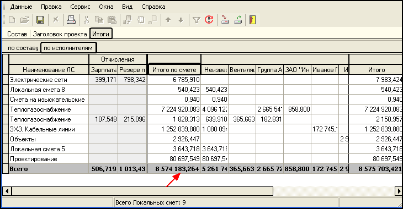
Task: Click the total cell 8 575 703,421
Action: tap(376, 169)
